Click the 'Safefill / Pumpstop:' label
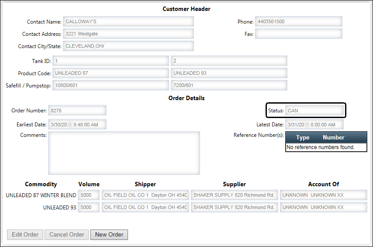 28,86
